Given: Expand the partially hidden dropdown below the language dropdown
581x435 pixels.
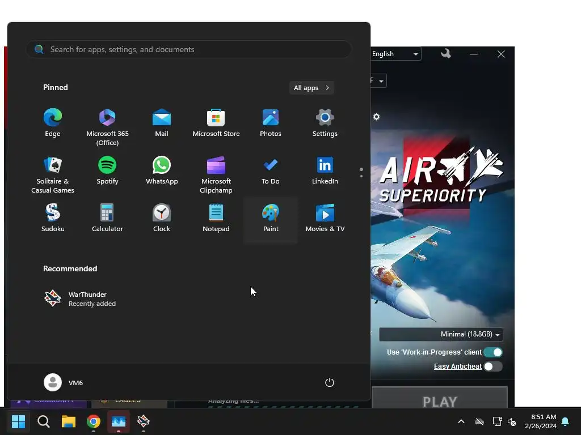Looking at the screenshot, I should pos(378,80).
